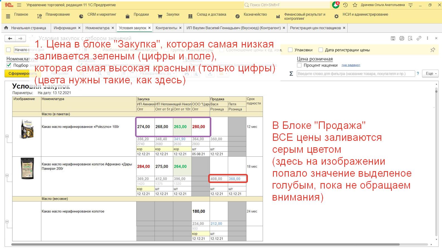Toggle the Дата регистрации цены checkbox
This screenshot has width=442, height=250.
pyautogui.click(x=321, y=50)
